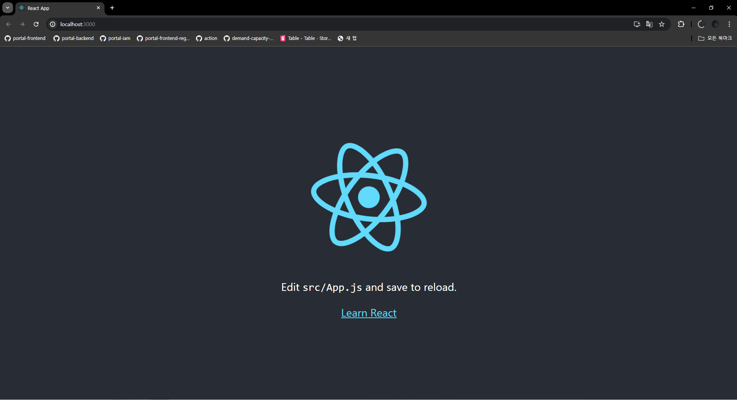Viewport: 737px width, 400px height.
Task: Reload the localhost page
Action: pos(36,24)
